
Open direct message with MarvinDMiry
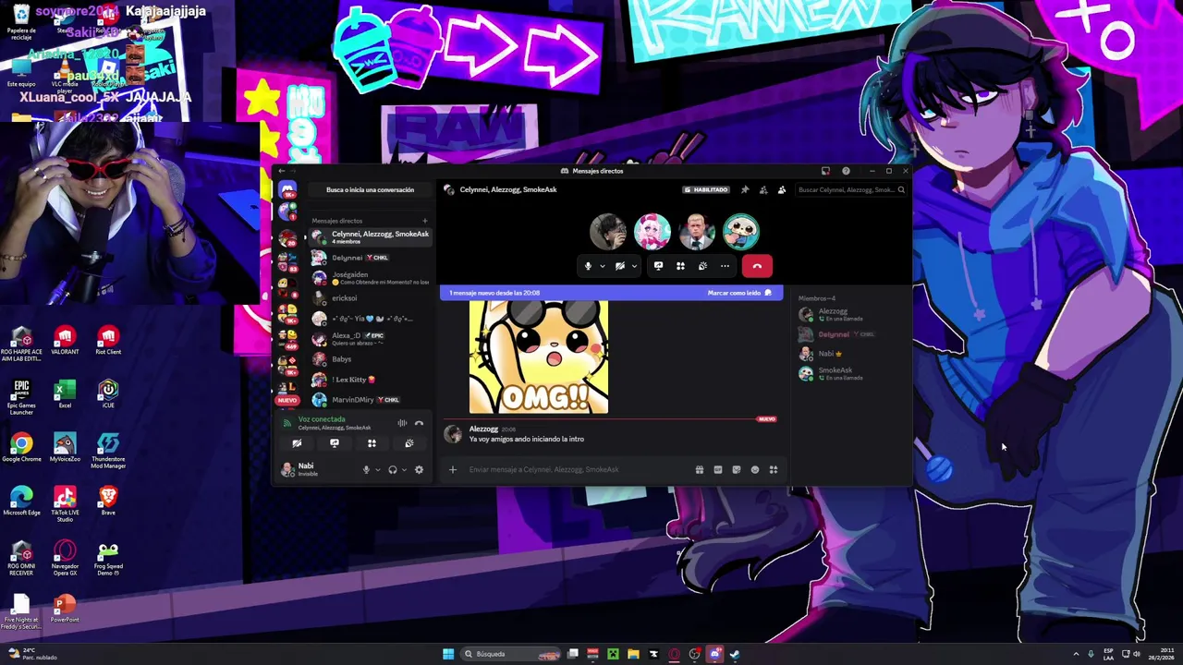pos(370,400)
